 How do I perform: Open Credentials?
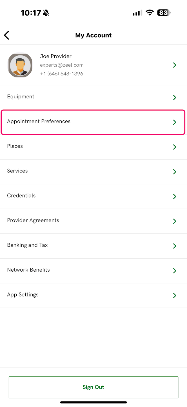tap(21, 196)
